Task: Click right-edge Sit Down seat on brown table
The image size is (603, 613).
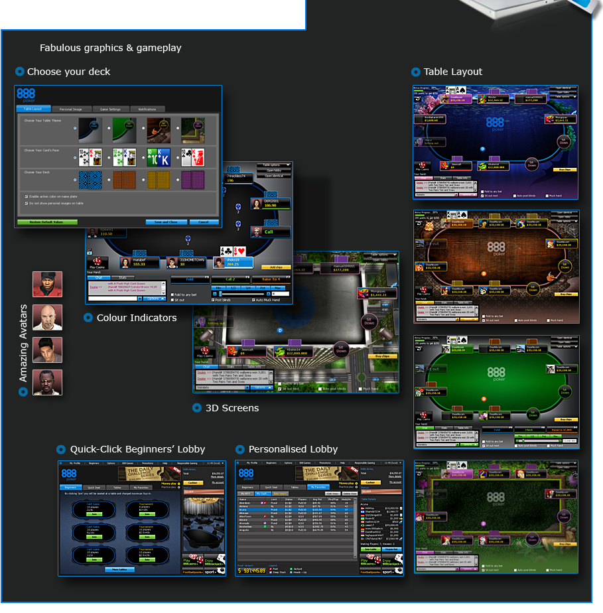Action: point(565,266)
